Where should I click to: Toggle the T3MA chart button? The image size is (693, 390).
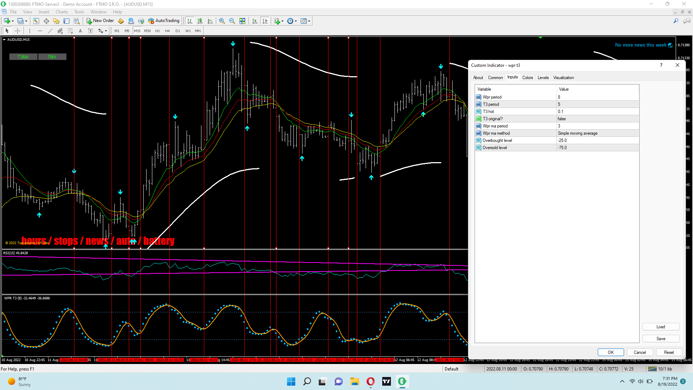tap(23, 57)
